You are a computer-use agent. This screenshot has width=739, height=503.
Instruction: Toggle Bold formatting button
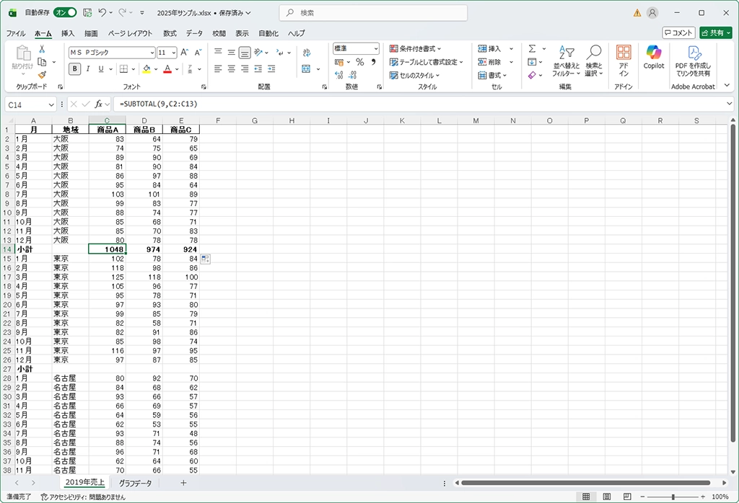(x=75, y=69)
